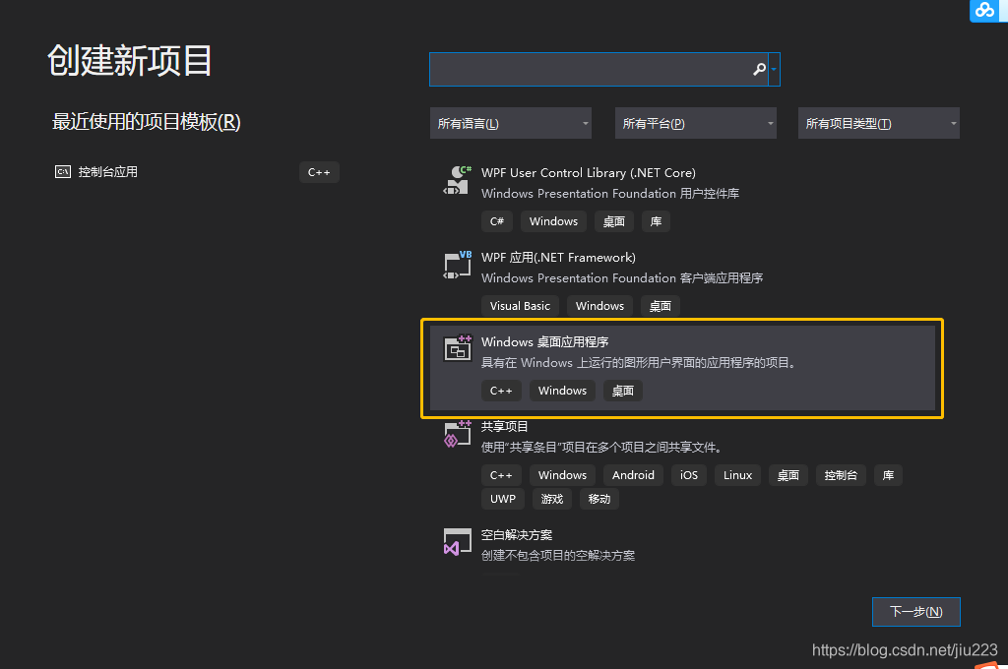Click the search magnifier icon
Image resolution: width=1008 pixels, height=669 pixels.
point(758,69)
